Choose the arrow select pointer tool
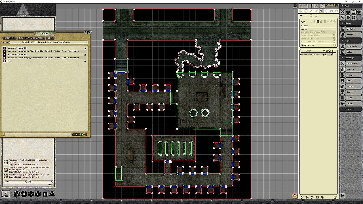Screen dimensions: 363x204 coord(301,16)
